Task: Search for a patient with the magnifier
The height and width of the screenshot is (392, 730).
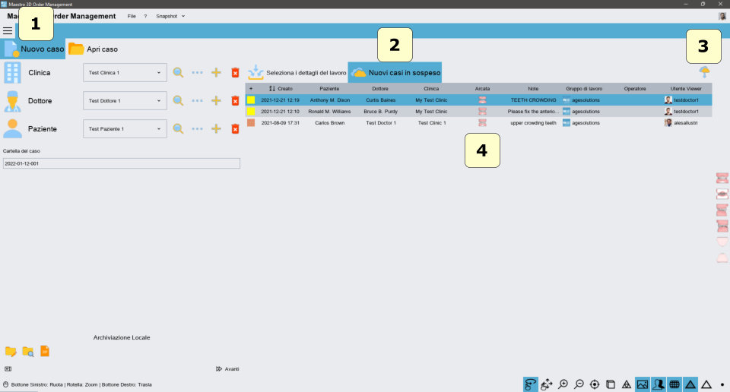Action: 178,129
